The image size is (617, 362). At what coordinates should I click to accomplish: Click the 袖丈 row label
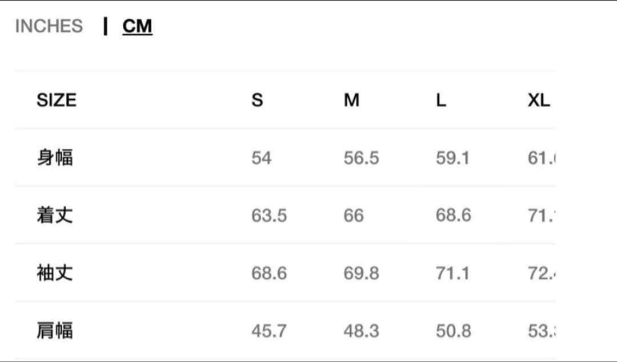[x=55, y=273]
